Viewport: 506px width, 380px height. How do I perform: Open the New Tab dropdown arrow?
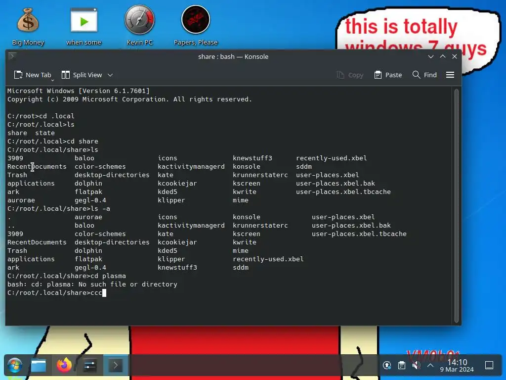click(52, 80)
